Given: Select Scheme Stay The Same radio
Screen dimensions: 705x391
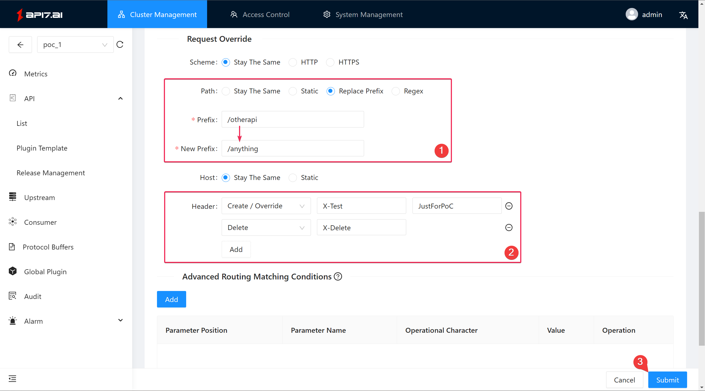Looking at the screenshot, I should point(226,62).
